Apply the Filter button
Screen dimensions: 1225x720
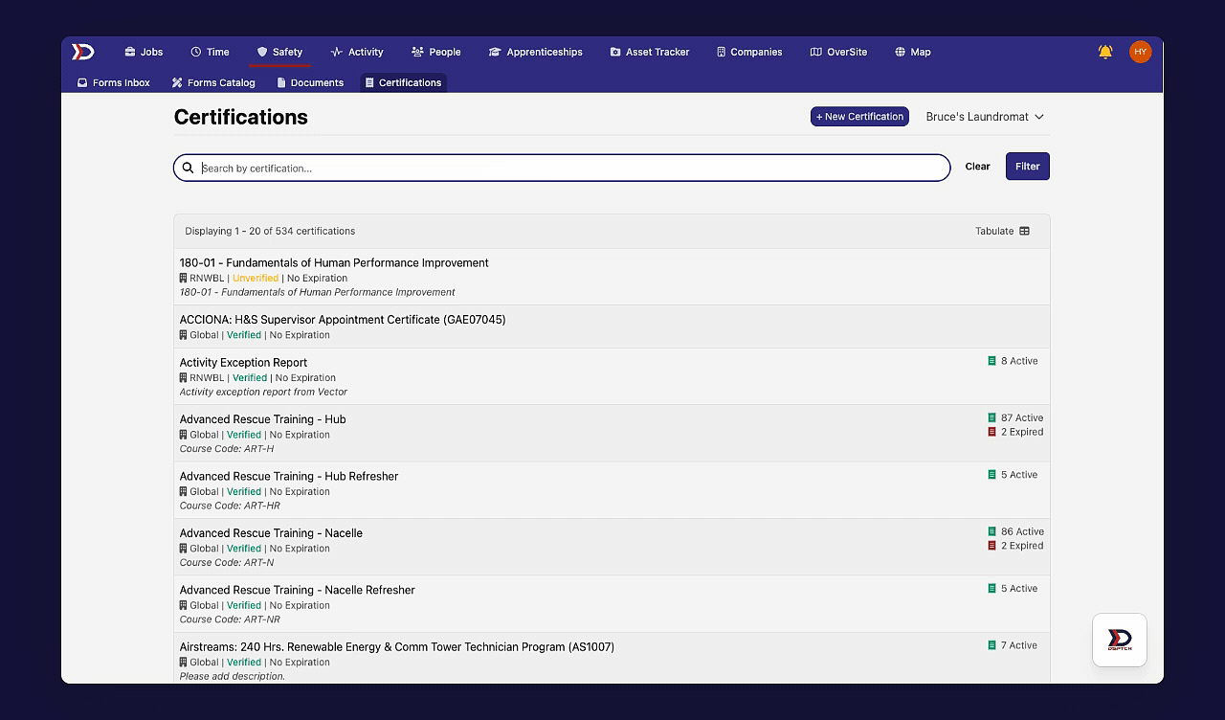(x=1027, y=167)
